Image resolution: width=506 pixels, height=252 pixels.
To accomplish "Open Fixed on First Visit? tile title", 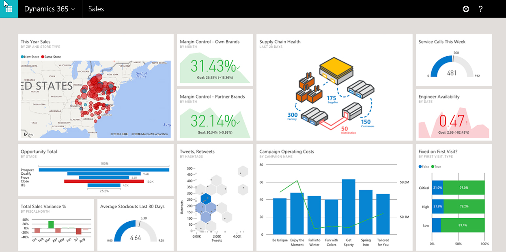I will click(437, 152).
